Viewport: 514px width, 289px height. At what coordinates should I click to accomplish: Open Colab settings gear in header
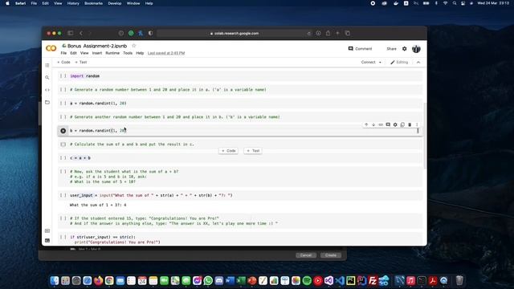click(x=404, y=49)
